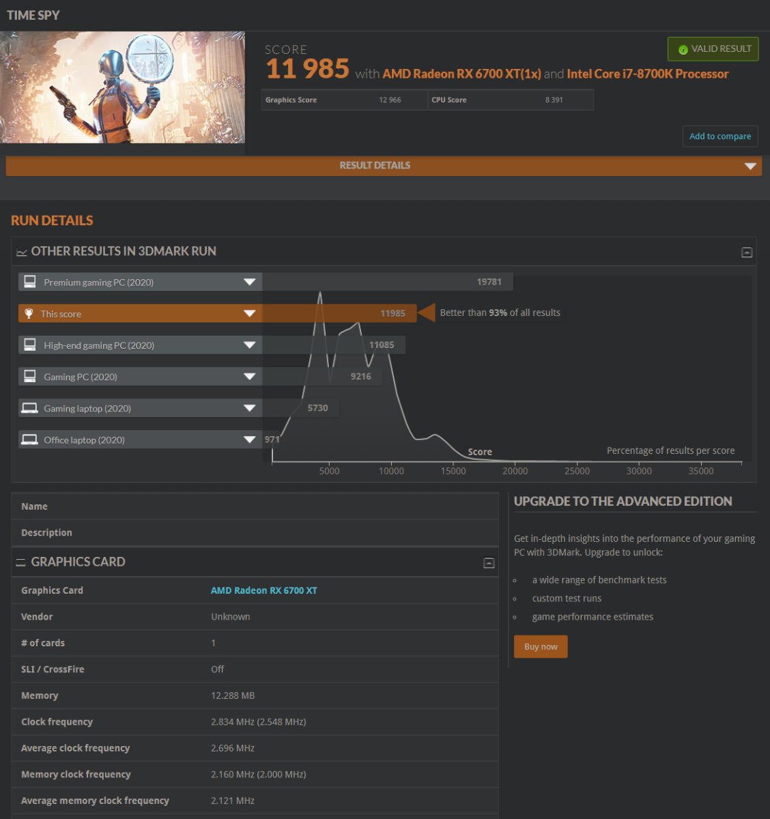
Task: Click the main score 11 985
Action: pos(307,69)
